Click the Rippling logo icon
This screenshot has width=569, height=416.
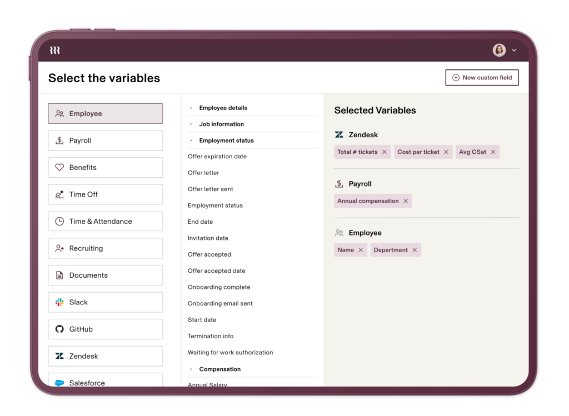coord(54,51)
